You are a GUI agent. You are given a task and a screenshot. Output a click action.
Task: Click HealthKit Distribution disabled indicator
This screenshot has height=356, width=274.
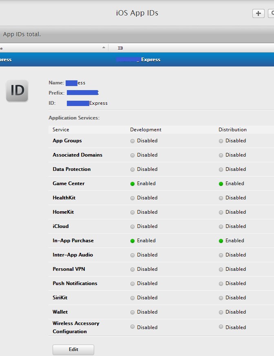[221, 198]
